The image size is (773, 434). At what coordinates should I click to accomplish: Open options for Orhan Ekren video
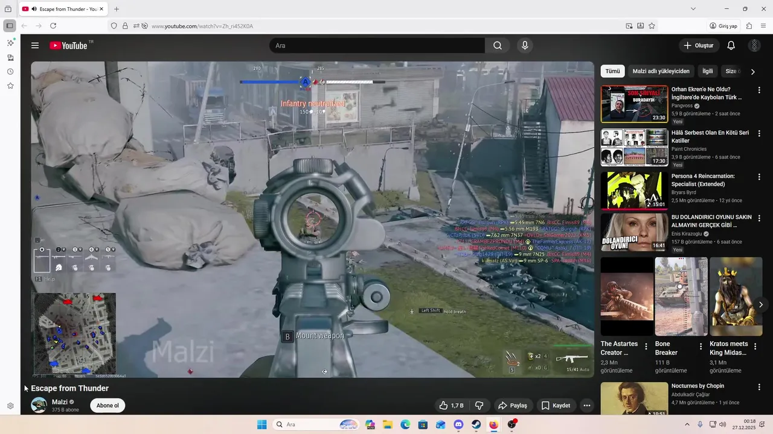pos(759,90)
